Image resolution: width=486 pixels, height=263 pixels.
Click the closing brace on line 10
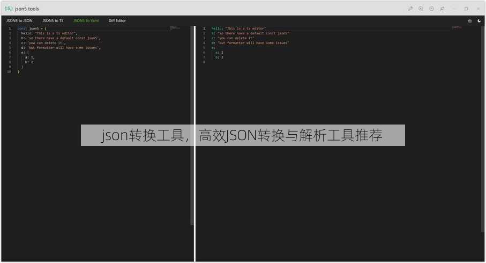[19, 72]
